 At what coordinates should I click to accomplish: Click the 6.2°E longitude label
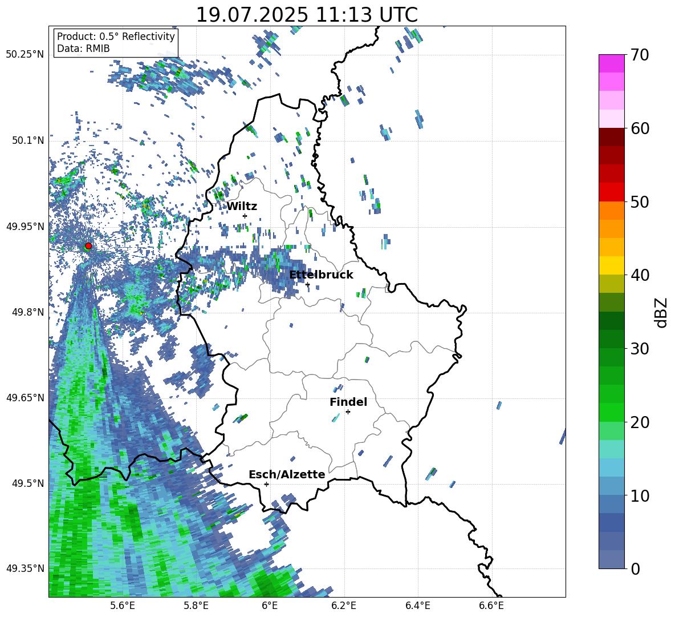coord(344,606)
